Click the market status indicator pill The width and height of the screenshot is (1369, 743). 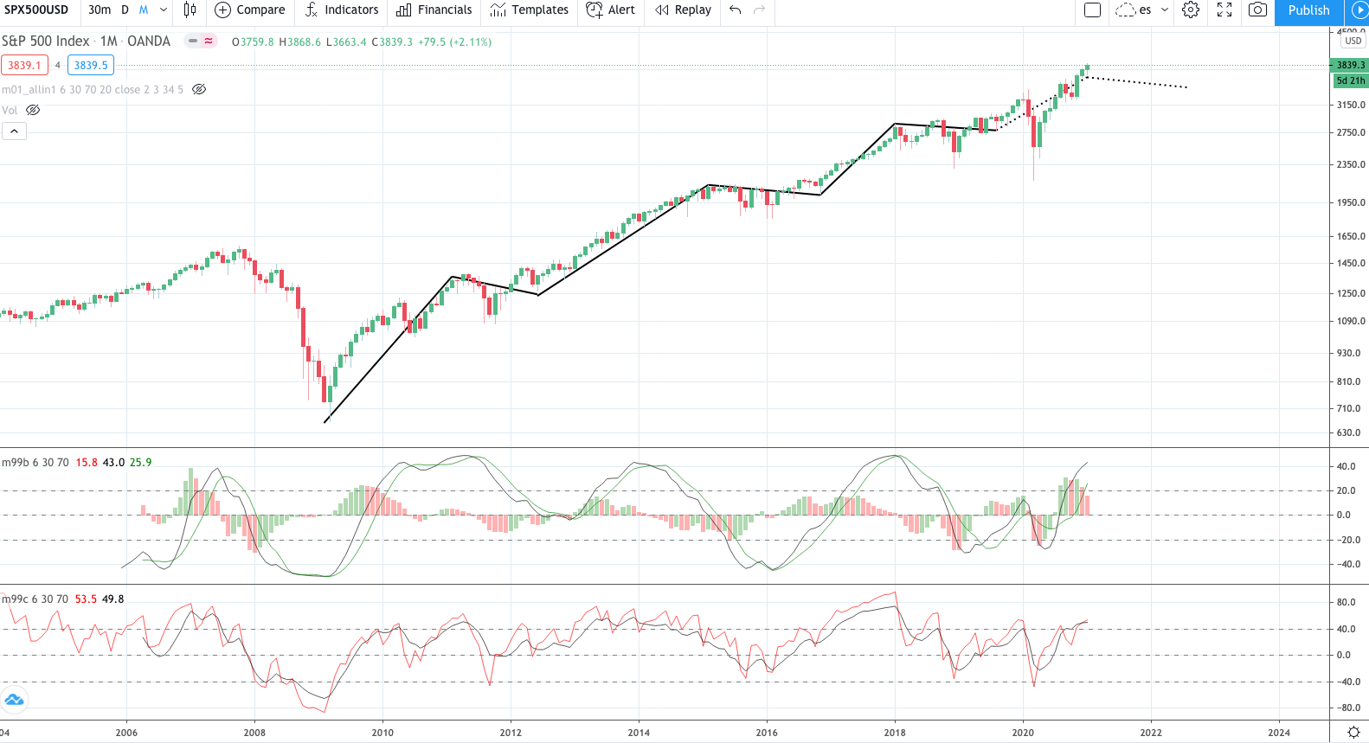coord(200,41)
